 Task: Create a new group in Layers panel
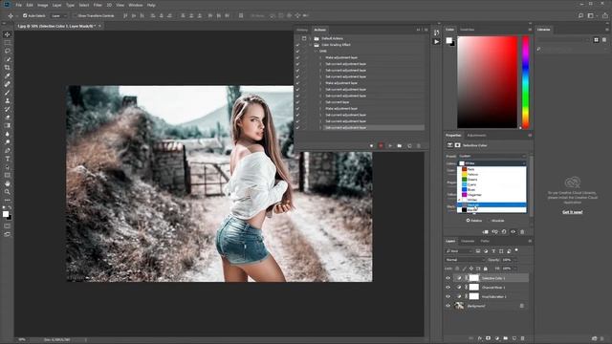point(506,338)
